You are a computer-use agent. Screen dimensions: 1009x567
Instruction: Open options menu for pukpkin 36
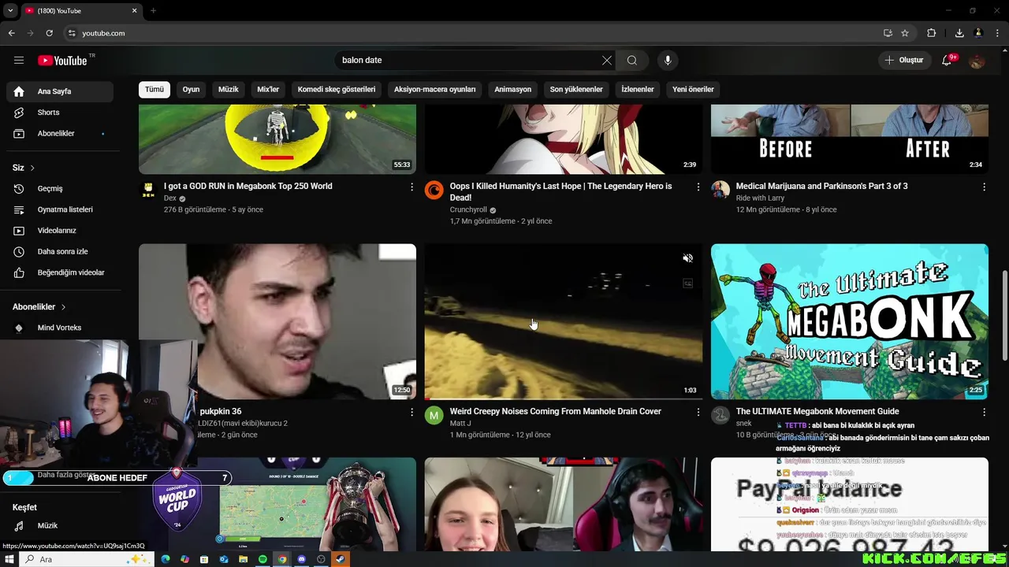411,412
